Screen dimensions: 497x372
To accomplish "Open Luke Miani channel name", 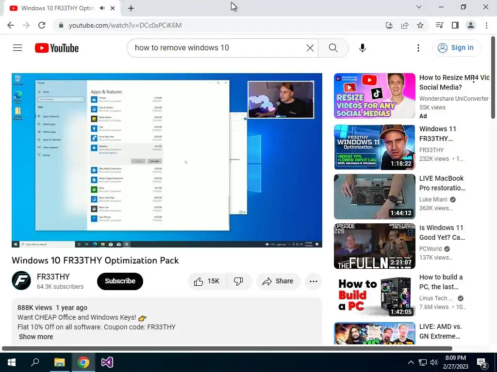I will 433,199.
